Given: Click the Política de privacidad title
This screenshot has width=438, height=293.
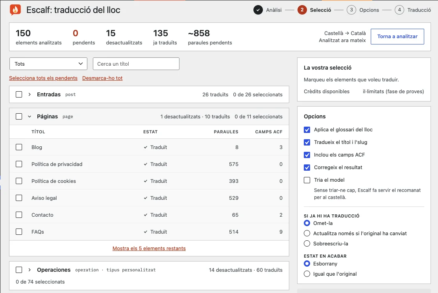Looking at the screenshot, I should click(x=57, y=164).
